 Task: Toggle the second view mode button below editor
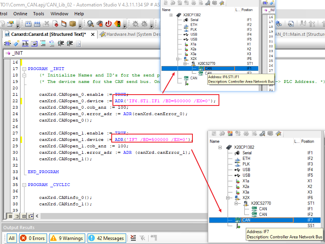pos(17,216)
